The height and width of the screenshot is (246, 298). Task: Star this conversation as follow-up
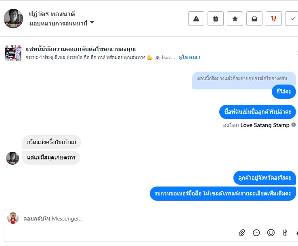pyautogui.click(x=235, y=19)
